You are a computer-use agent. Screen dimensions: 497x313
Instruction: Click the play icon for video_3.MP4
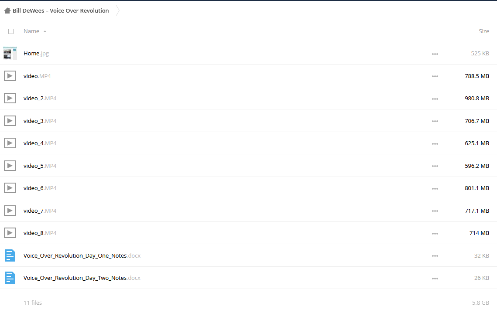pyautogui.click(x=10, y=121)
